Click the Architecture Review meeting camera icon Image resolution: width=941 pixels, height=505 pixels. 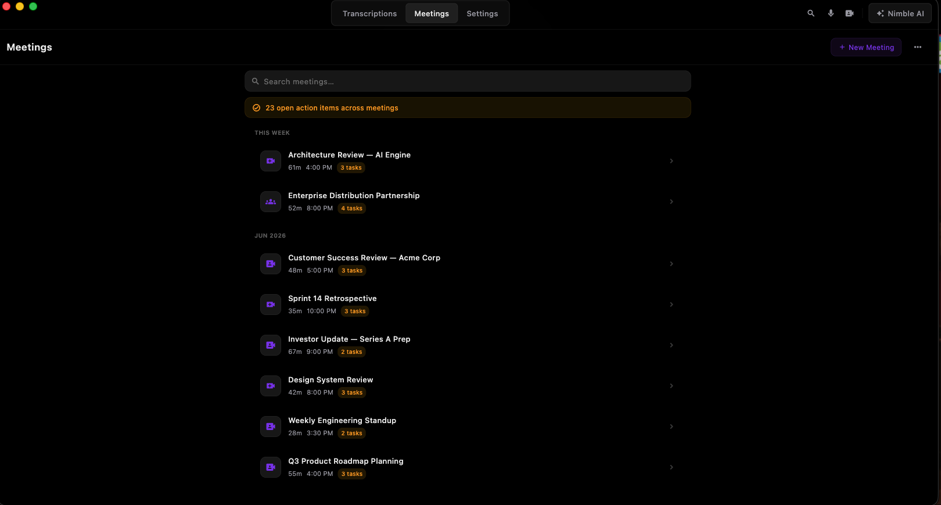pos(271,161)
